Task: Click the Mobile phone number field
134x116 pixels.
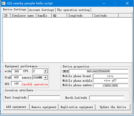Action: pyautogui.click(x=110, y=86)
